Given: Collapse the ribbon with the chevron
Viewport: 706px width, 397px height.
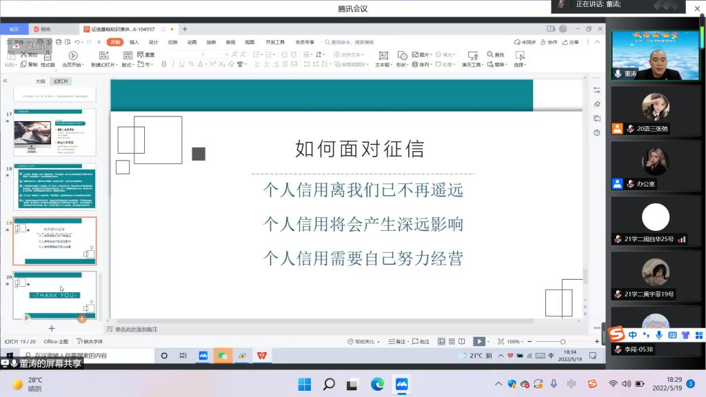Looking at the screenshot, I should pos(598,42).
